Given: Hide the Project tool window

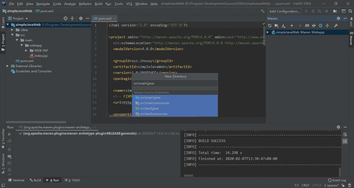Looking at the screenshot, I should pos(87,18).
